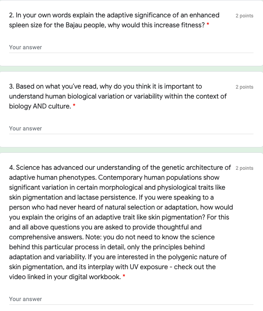Click the '2 points' label on question 3
This screenshot has height=311, width=263.
244,87
